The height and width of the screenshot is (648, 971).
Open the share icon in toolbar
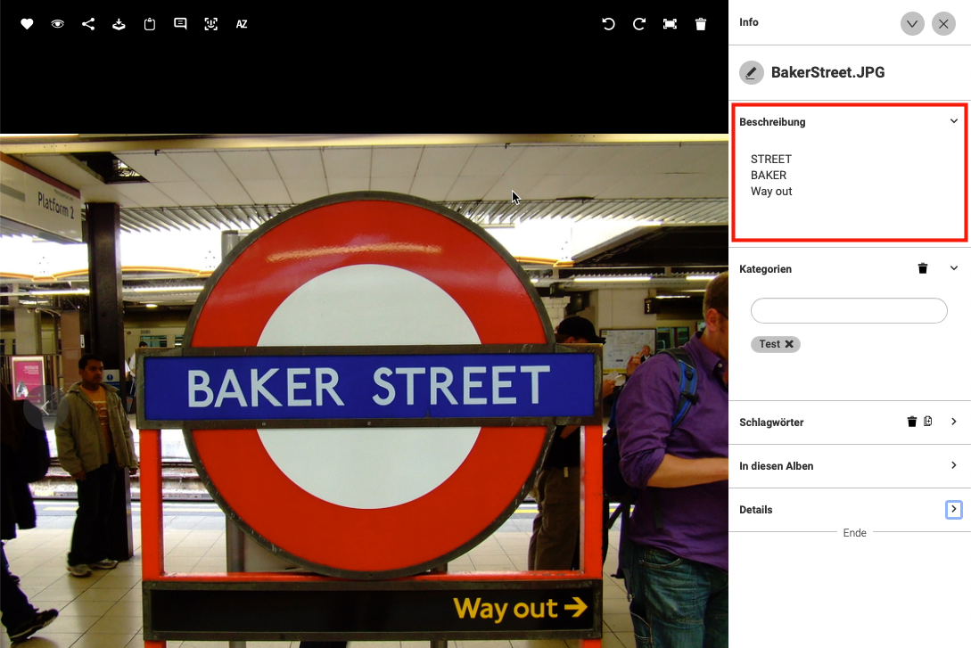pos(88,24)
